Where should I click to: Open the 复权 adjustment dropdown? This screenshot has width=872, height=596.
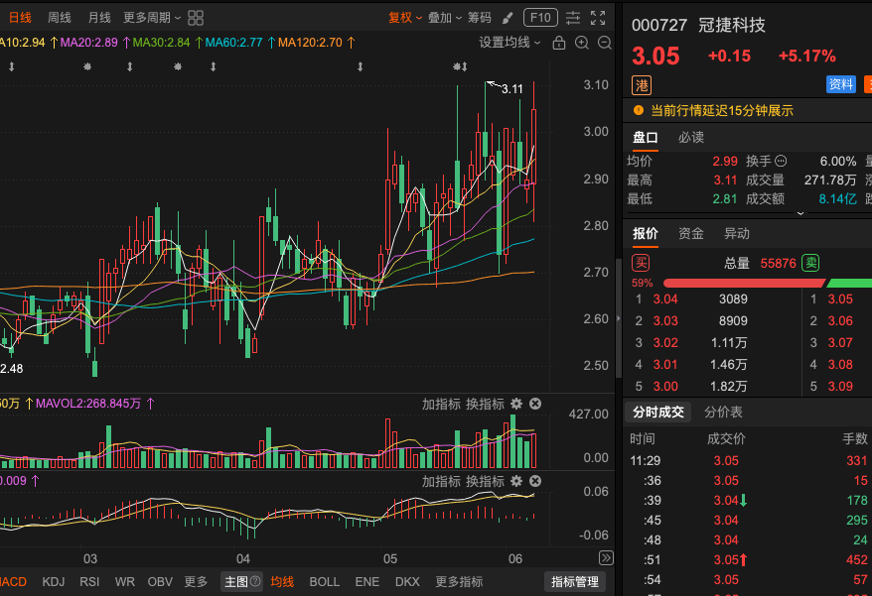click(x=405, y=18)
